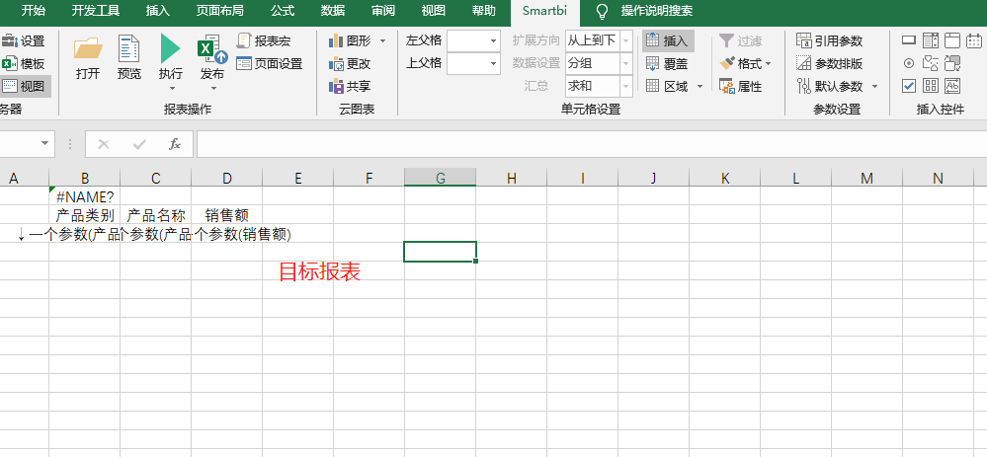Screen dimensions: 987x457
Task: Insert a radio button control
Action: click(x=908, y=63)
